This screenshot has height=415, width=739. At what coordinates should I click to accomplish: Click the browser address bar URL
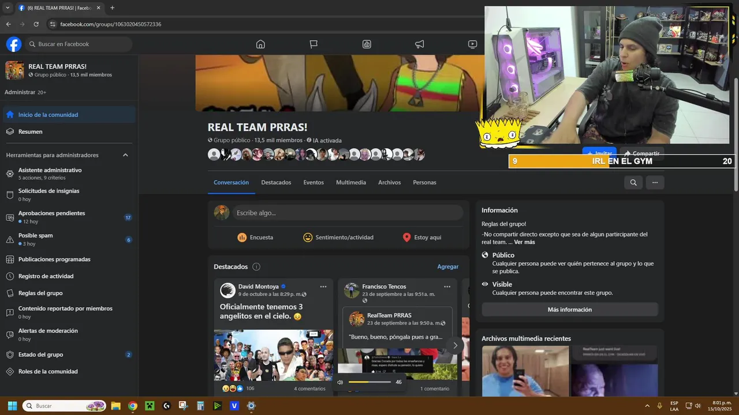tap(110, 24)
